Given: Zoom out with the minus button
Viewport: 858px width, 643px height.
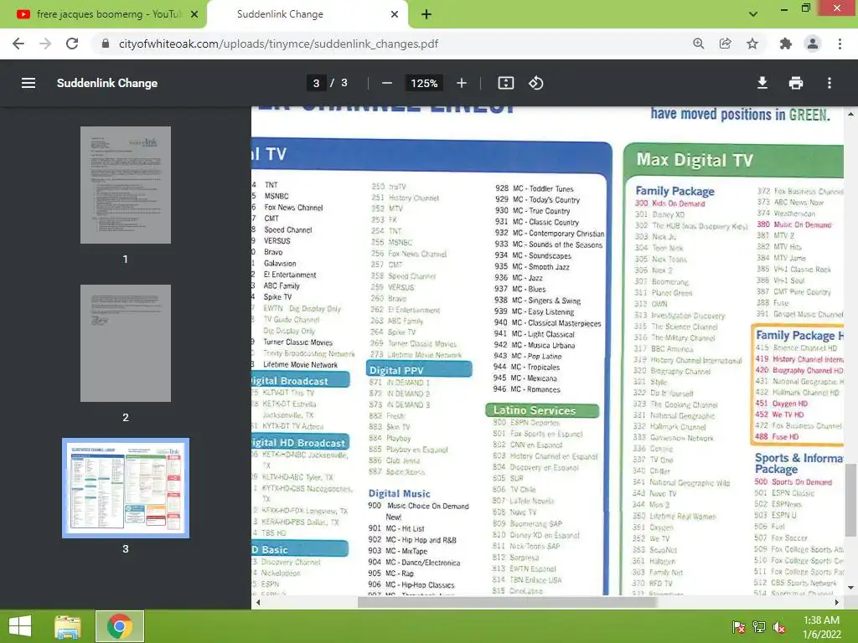Looking at the screenshot, I should pyautogui.click(x=387, y=83).
